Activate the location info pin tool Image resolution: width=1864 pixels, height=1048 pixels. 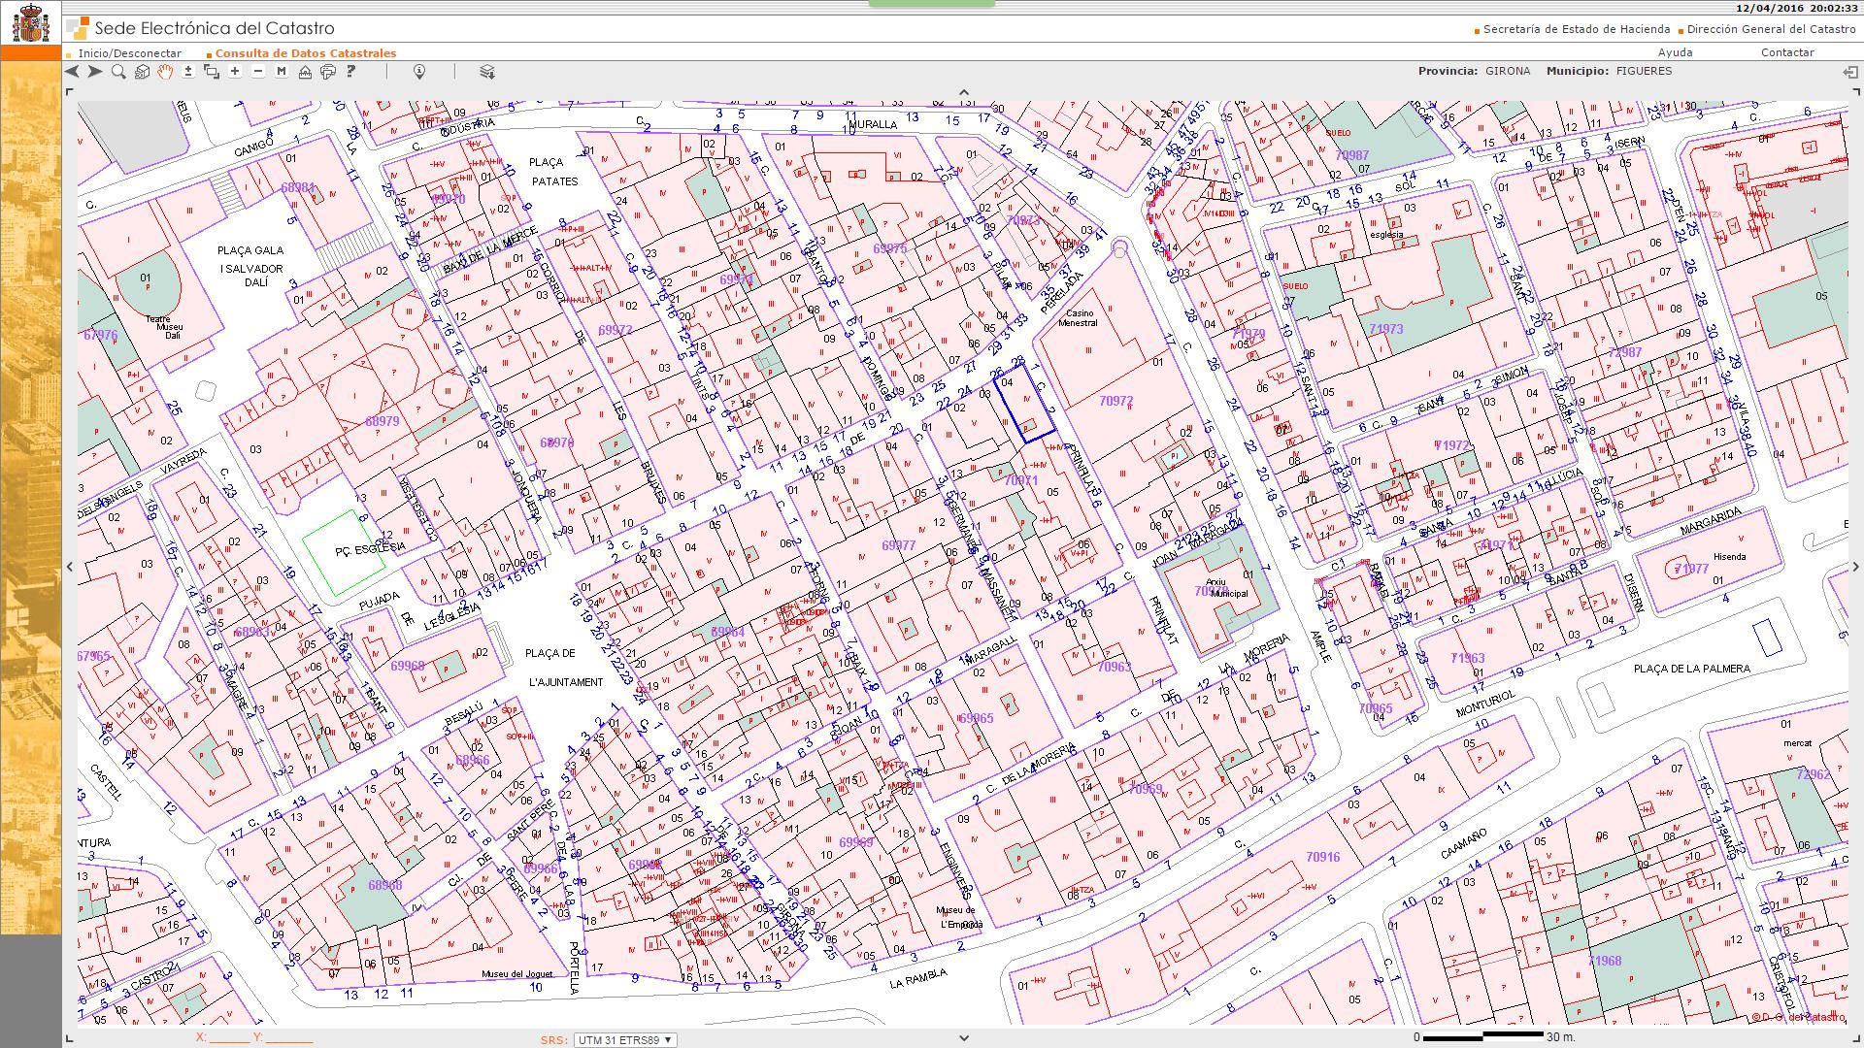(x=419, y=72)
